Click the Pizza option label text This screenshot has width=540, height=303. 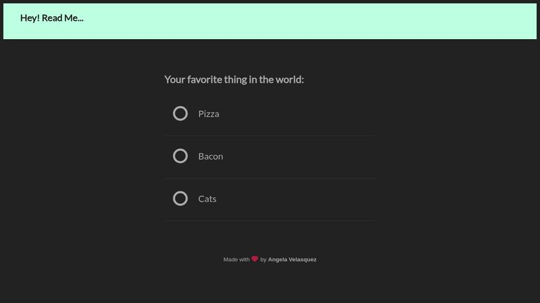pos(209,114)
